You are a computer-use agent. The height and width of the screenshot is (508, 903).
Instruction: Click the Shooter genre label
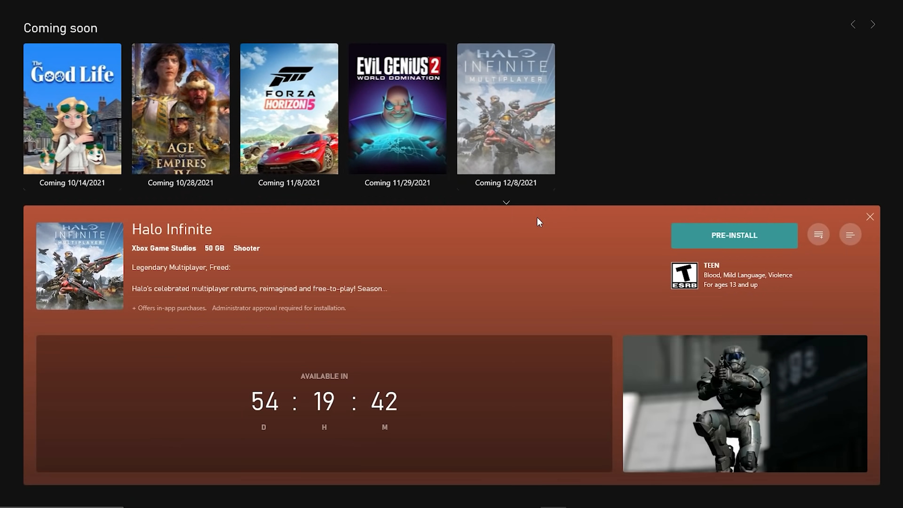click(246, 248)
